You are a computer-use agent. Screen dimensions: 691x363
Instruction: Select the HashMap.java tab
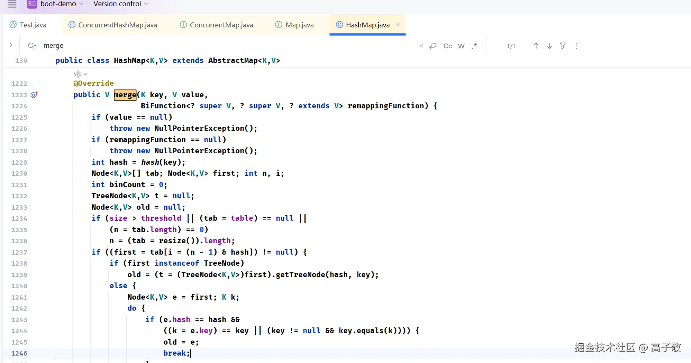click(368, 25)
